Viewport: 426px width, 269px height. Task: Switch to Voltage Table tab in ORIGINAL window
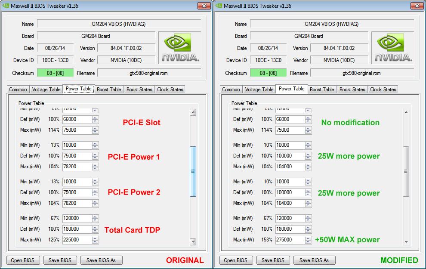click(x=46, y=90)
